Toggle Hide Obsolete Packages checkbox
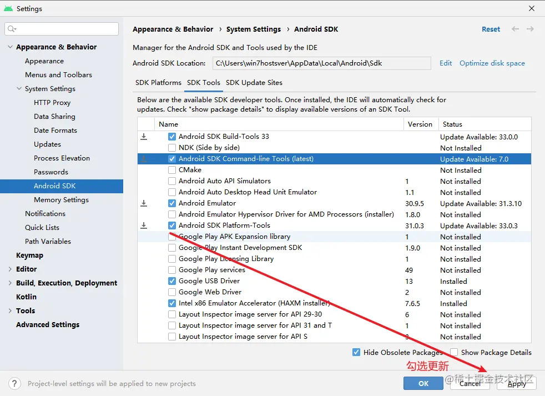Screen dimensions: 545x396 [356, 353]
